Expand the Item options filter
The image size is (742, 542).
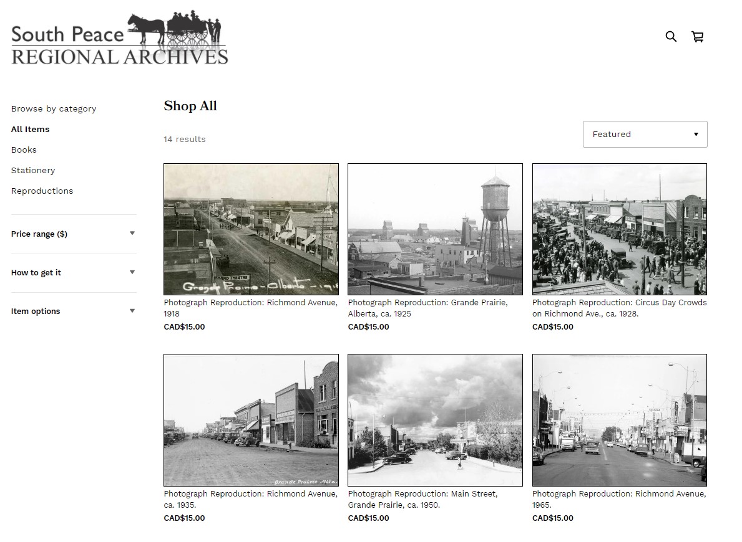pyautogui.click(x=73, y=311)
